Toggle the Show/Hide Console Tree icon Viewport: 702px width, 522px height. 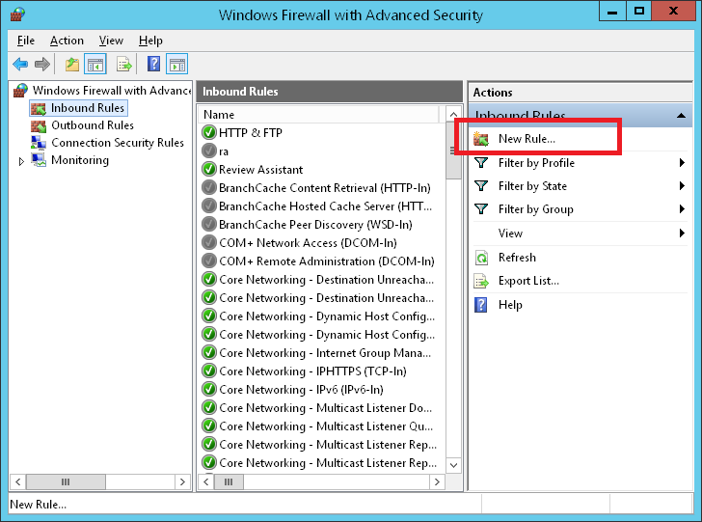[x=94, y=65]
